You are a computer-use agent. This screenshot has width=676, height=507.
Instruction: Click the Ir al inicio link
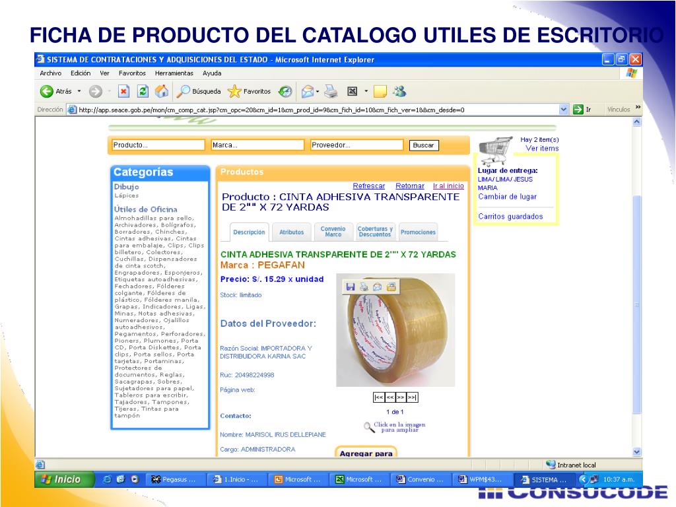point(448,186)
